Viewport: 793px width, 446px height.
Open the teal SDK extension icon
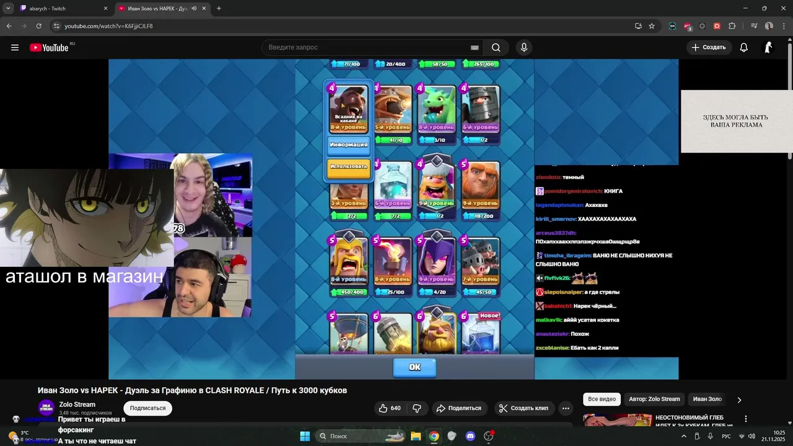(673, 26)
